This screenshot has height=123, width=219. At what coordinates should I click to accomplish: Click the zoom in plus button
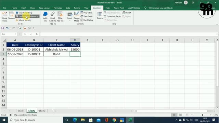click(211, 115)
